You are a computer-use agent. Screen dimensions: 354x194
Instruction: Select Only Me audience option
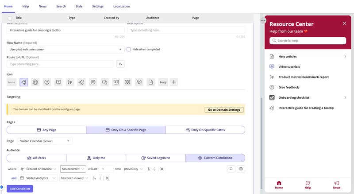coord(96,158)
